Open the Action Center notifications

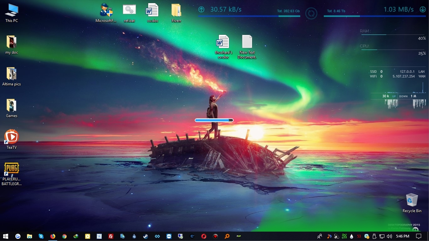419,236
